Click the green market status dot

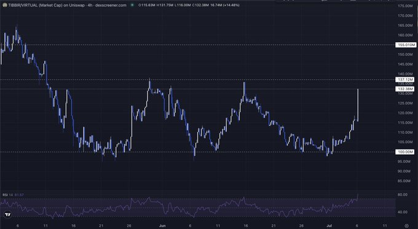click(x=132, y=5)
